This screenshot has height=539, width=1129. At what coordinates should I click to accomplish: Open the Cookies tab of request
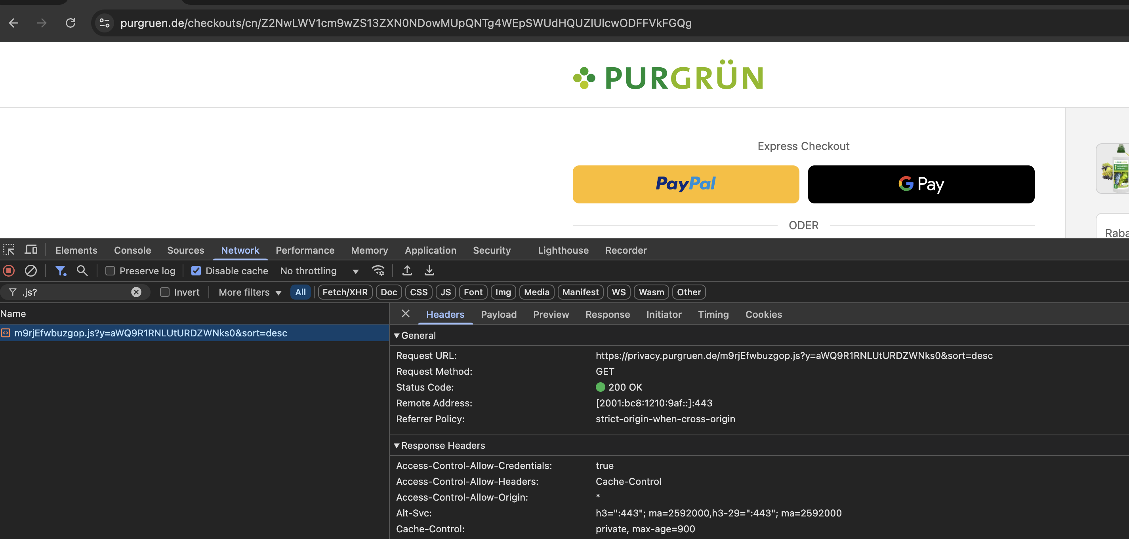(763, 314)
